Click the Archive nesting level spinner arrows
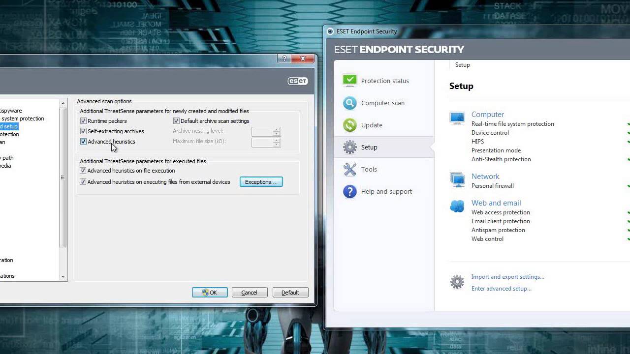This screenshot has height=354, width=630. (x=277, y=131)
